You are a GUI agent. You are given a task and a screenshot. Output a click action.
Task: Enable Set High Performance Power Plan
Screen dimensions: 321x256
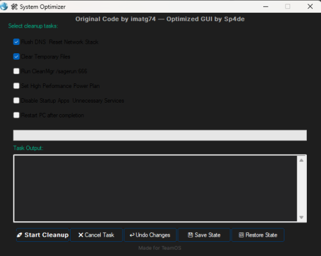point(16,86)
